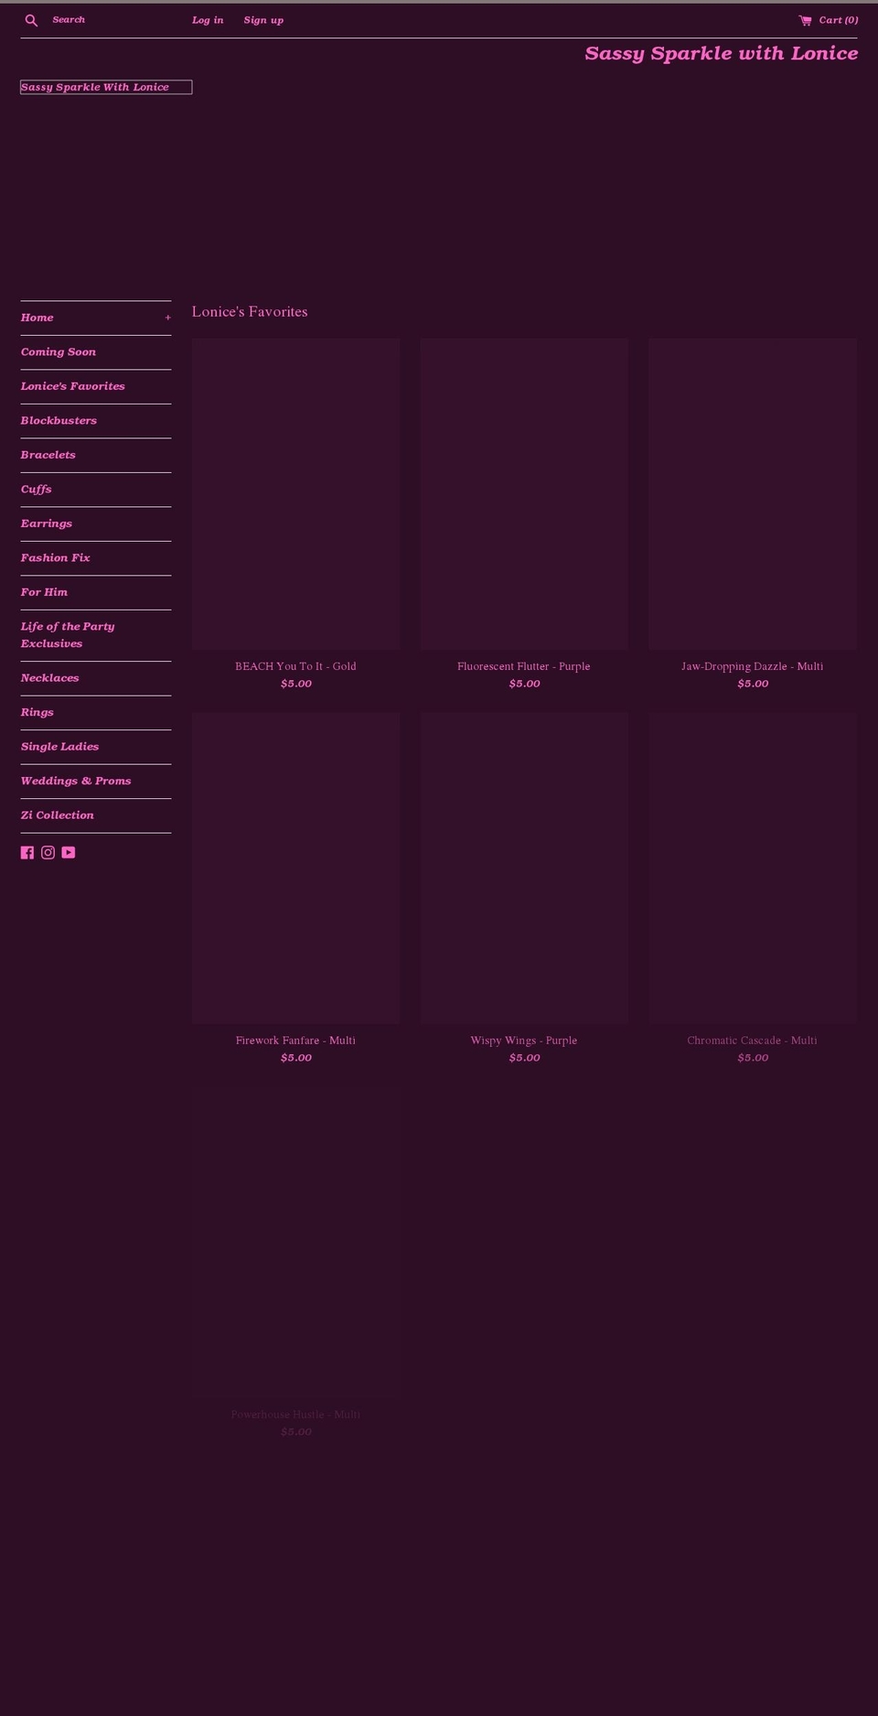Open BEACH You To It - Gold product image
This screenshot has height=1716, width=878.
coord(296,494)
